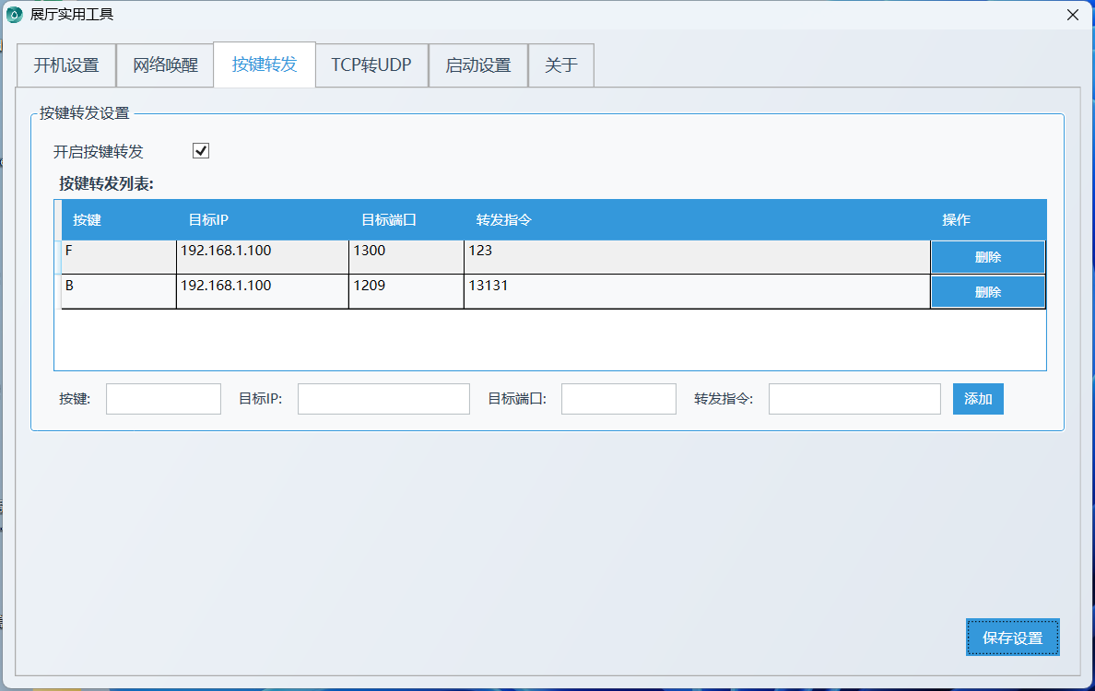The image size is (1095, 691).
Task: Show the 关于 tab
Action: [560, 65]
